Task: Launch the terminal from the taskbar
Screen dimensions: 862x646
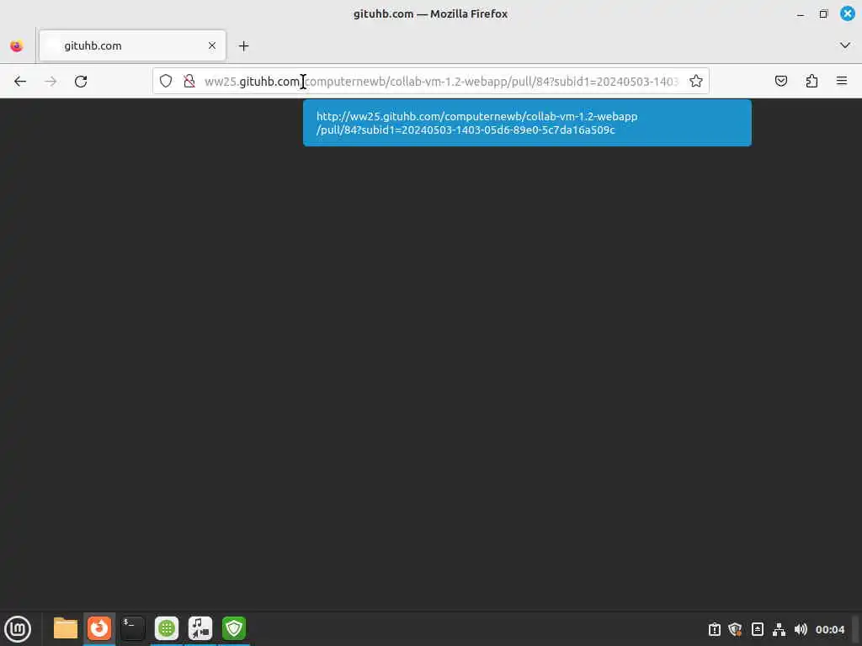Action: pos(133,628)
